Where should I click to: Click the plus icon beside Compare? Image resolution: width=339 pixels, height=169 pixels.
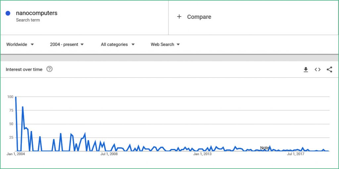click(179, 17)
